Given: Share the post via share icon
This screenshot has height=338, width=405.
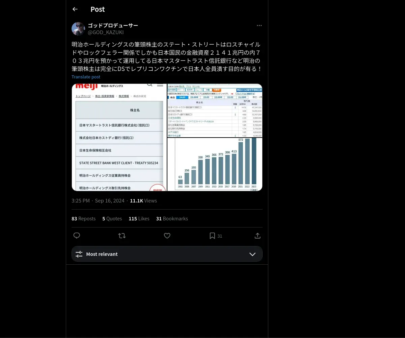Looking at the screenshot, I should click(258, 236).
